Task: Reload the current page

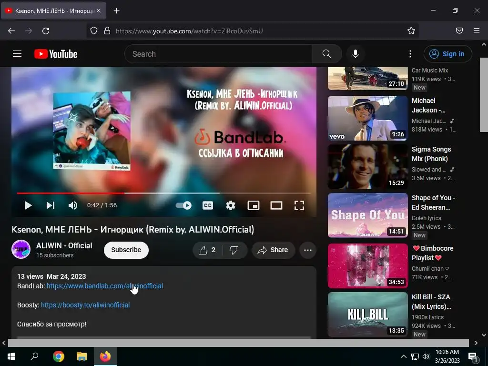Action: tap(46, 31)
